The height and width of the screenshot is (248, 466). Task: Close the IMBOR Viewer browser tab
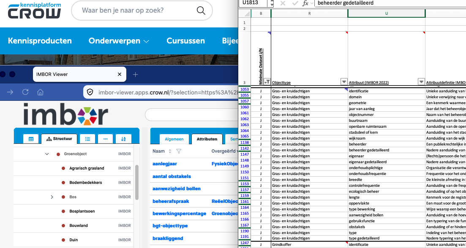(x=120, y=75)
